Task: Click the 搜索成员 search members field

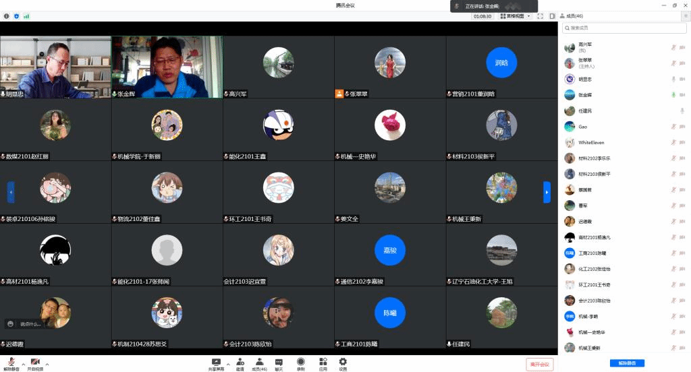Action: [x=624, y=28]
